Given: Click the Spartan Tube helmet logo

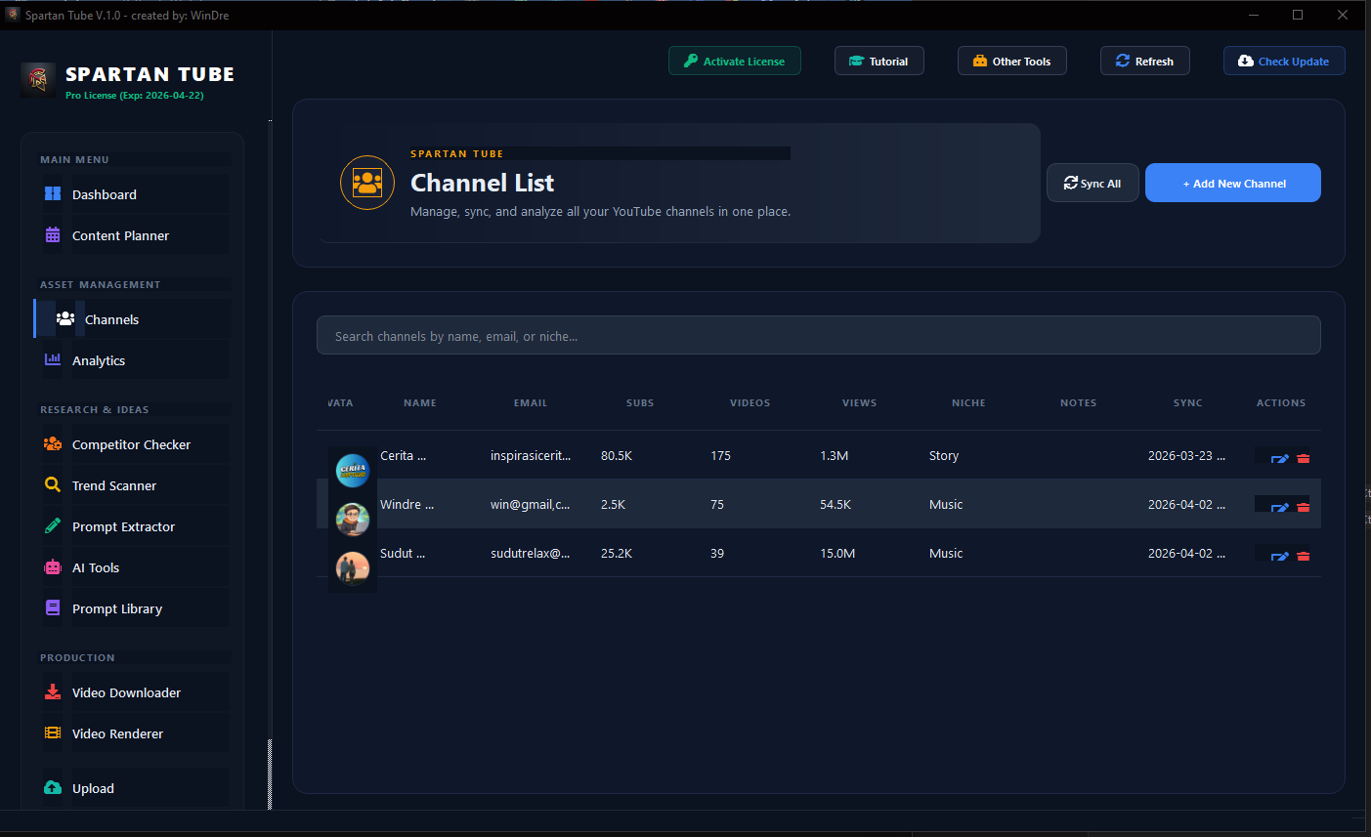Looking at the screenshot, I should pyautogui.click(x=37, y=80).
